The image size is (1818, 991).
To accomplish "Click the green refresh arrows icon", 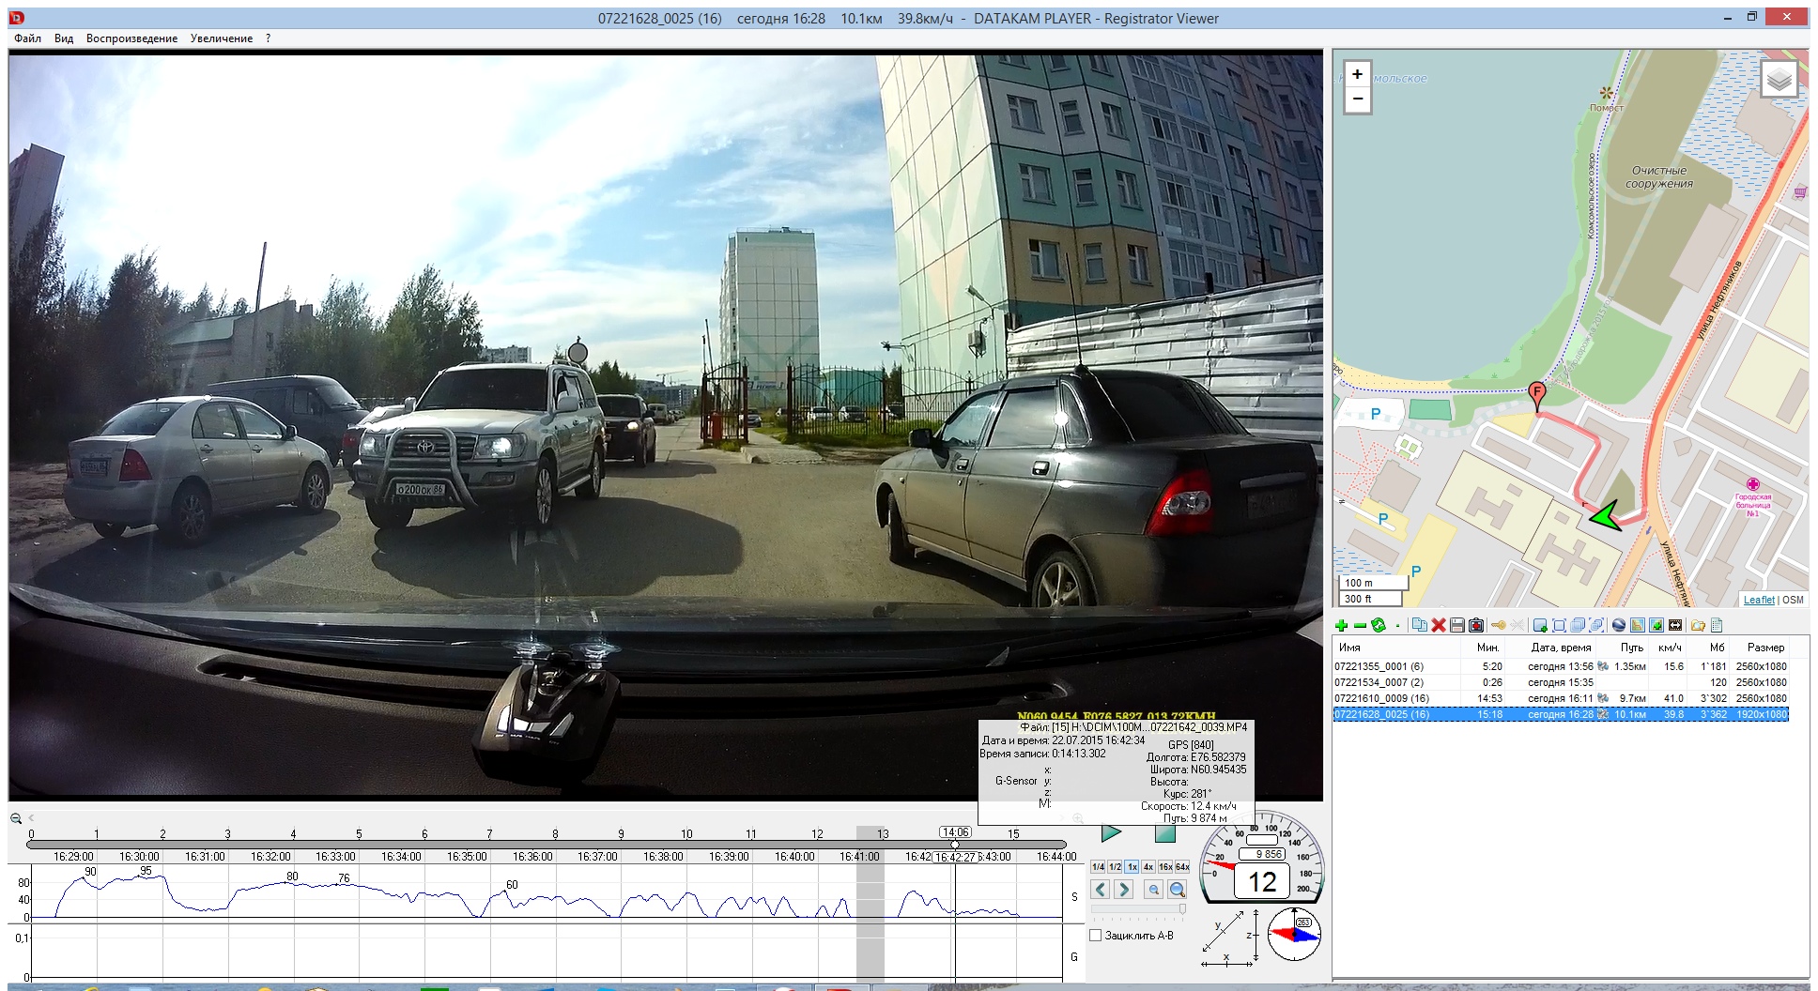I will pos(1378,626).
